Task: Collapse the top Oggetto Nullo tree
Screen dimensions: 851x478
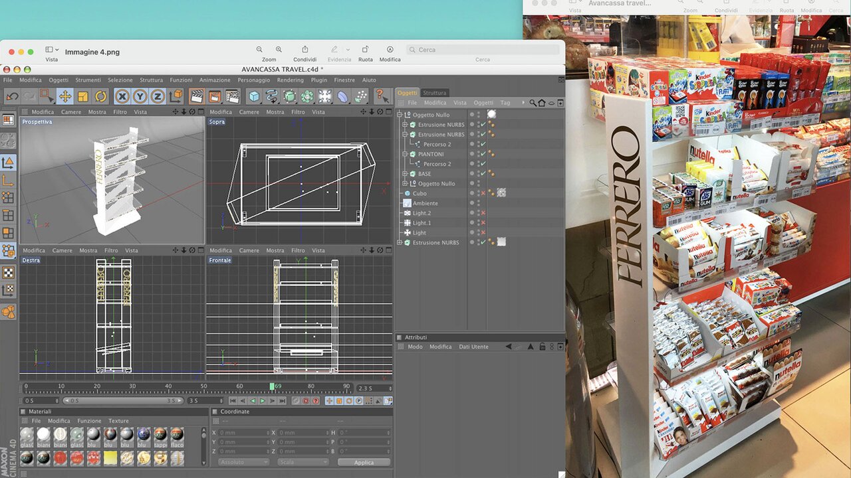Action: [400, 115]
